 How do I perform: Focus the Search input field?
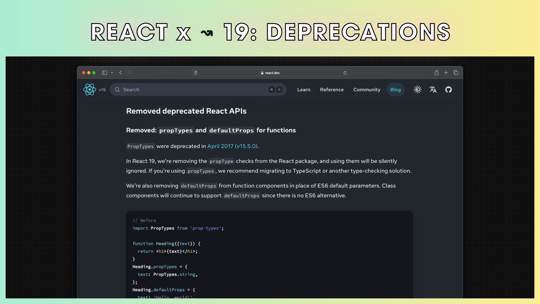point(191,90)
